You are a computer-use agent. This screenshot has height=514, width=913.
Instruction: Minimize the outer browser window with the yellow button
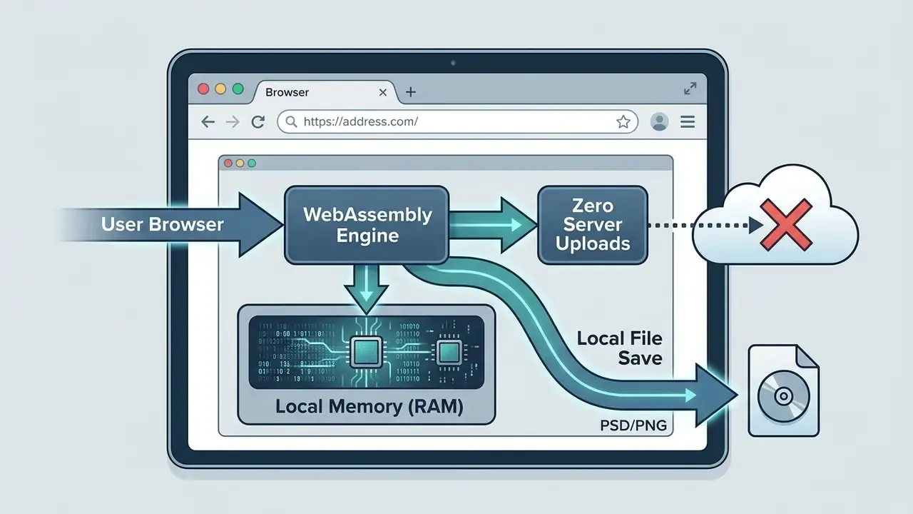click(220, 89)
